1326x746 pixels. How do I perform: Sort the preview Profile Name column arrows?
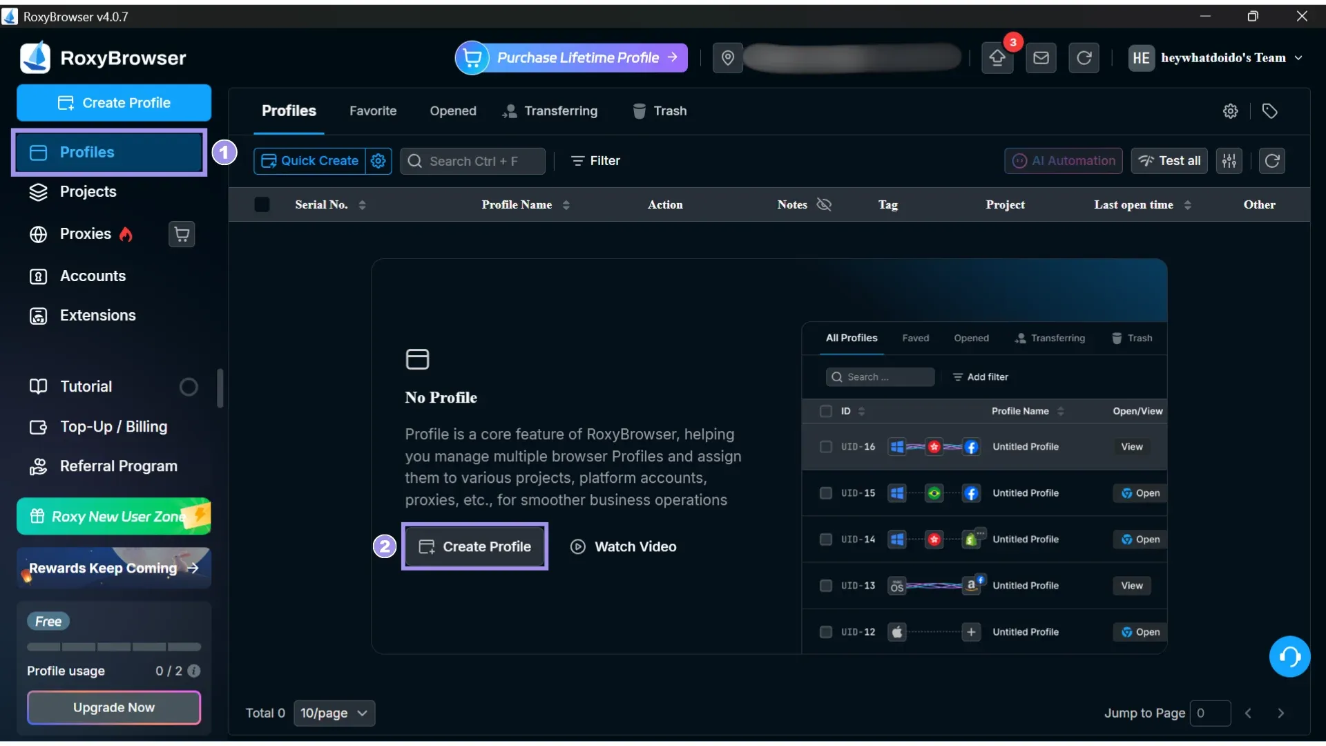pyautogui.click(x=1061, y=412)
